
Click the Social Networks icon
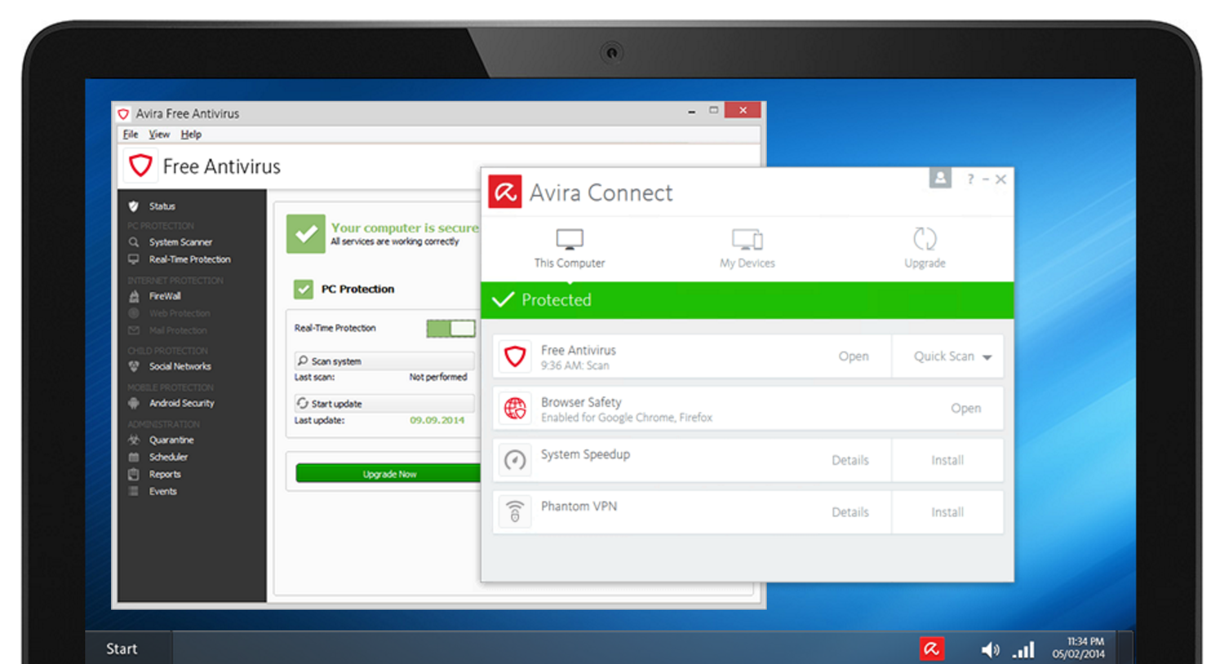tap(134, 366)
